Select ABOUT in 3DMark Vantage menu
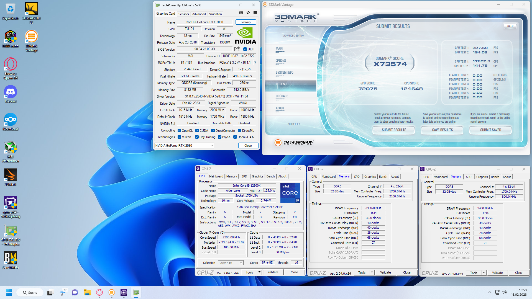Screen dimensions: 532x299 280,109
